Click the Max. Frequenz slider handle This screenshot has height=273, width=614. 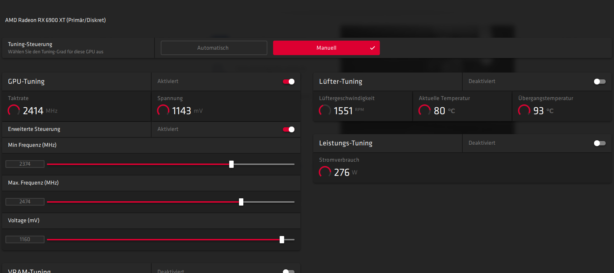pos(241,202)
